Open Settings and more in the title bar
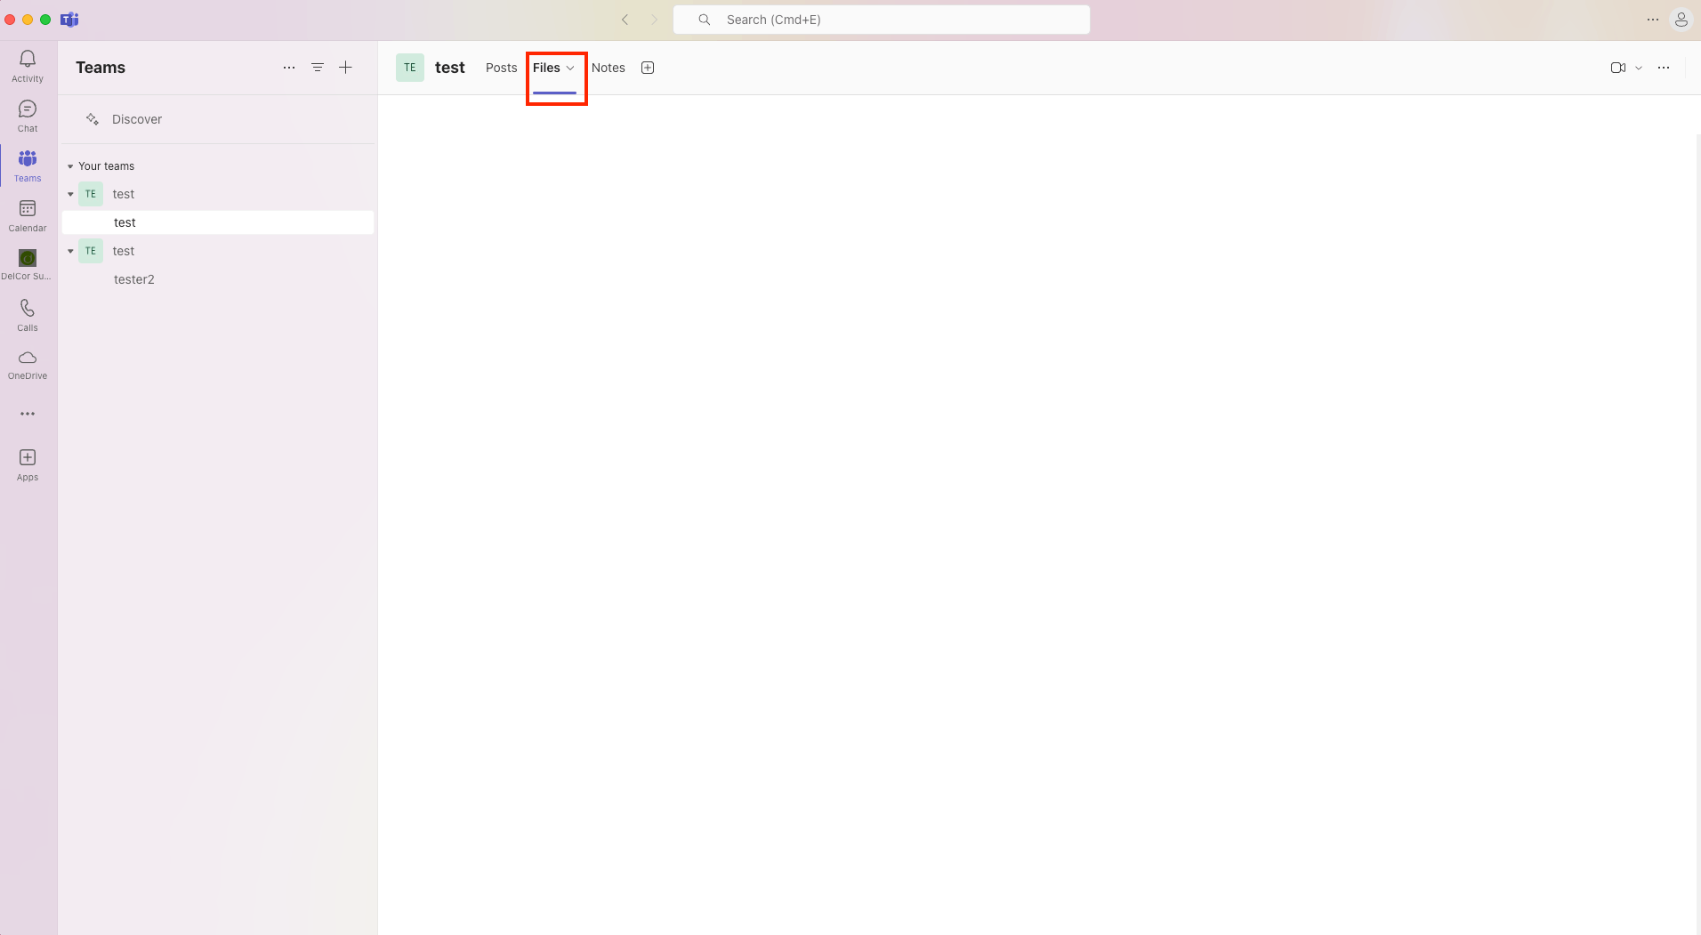 coord(1653,20)
